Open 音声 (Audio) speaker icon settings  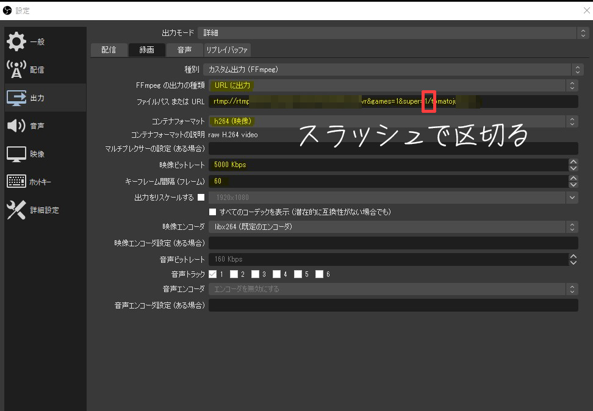point(16,126)
